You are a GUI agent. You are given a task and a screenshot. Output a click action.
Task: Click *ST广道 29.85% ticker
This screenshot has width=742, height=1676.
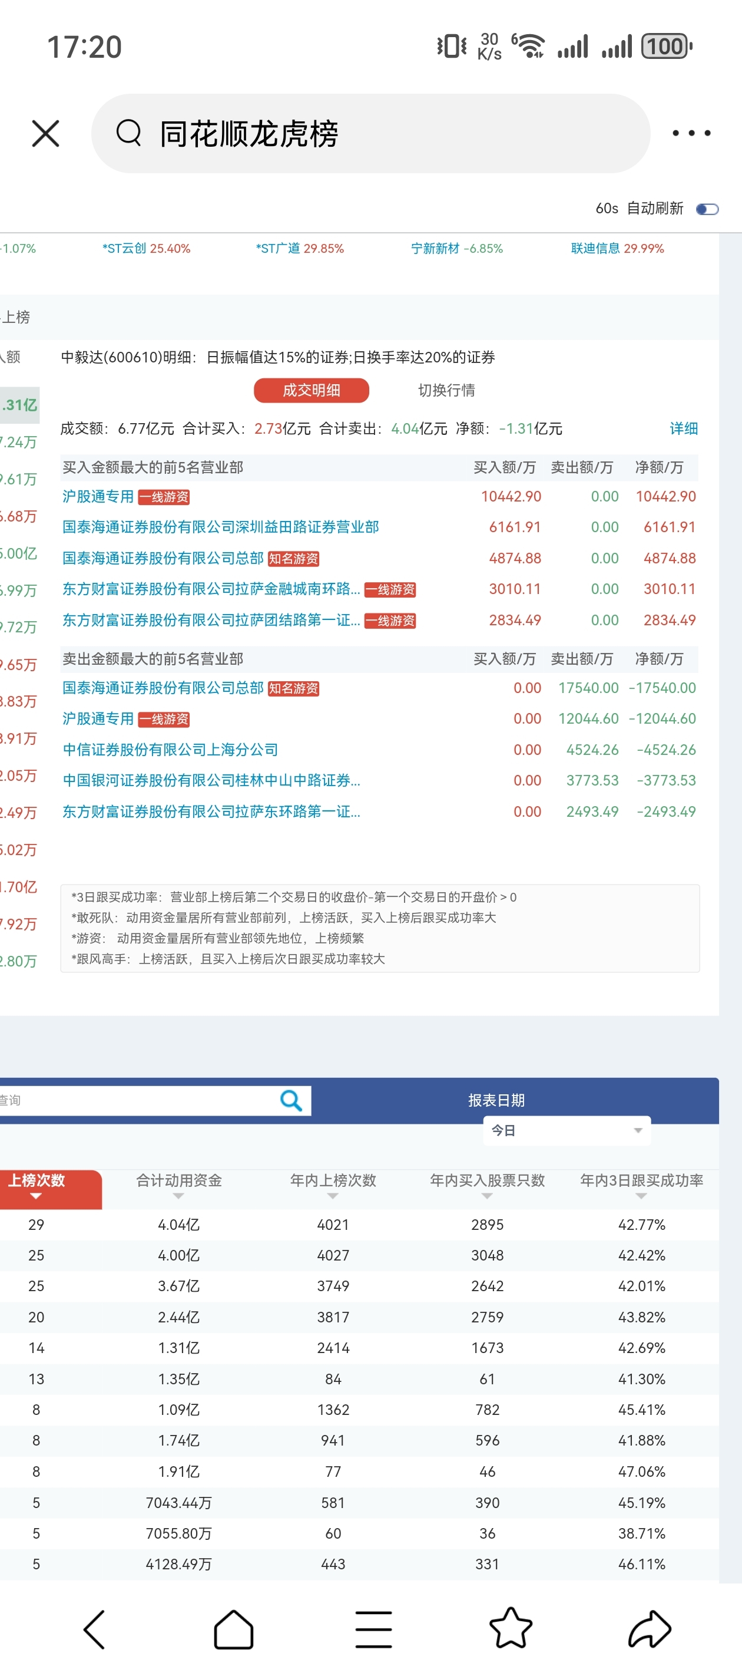pyautogui.click(x=300, y=249)
